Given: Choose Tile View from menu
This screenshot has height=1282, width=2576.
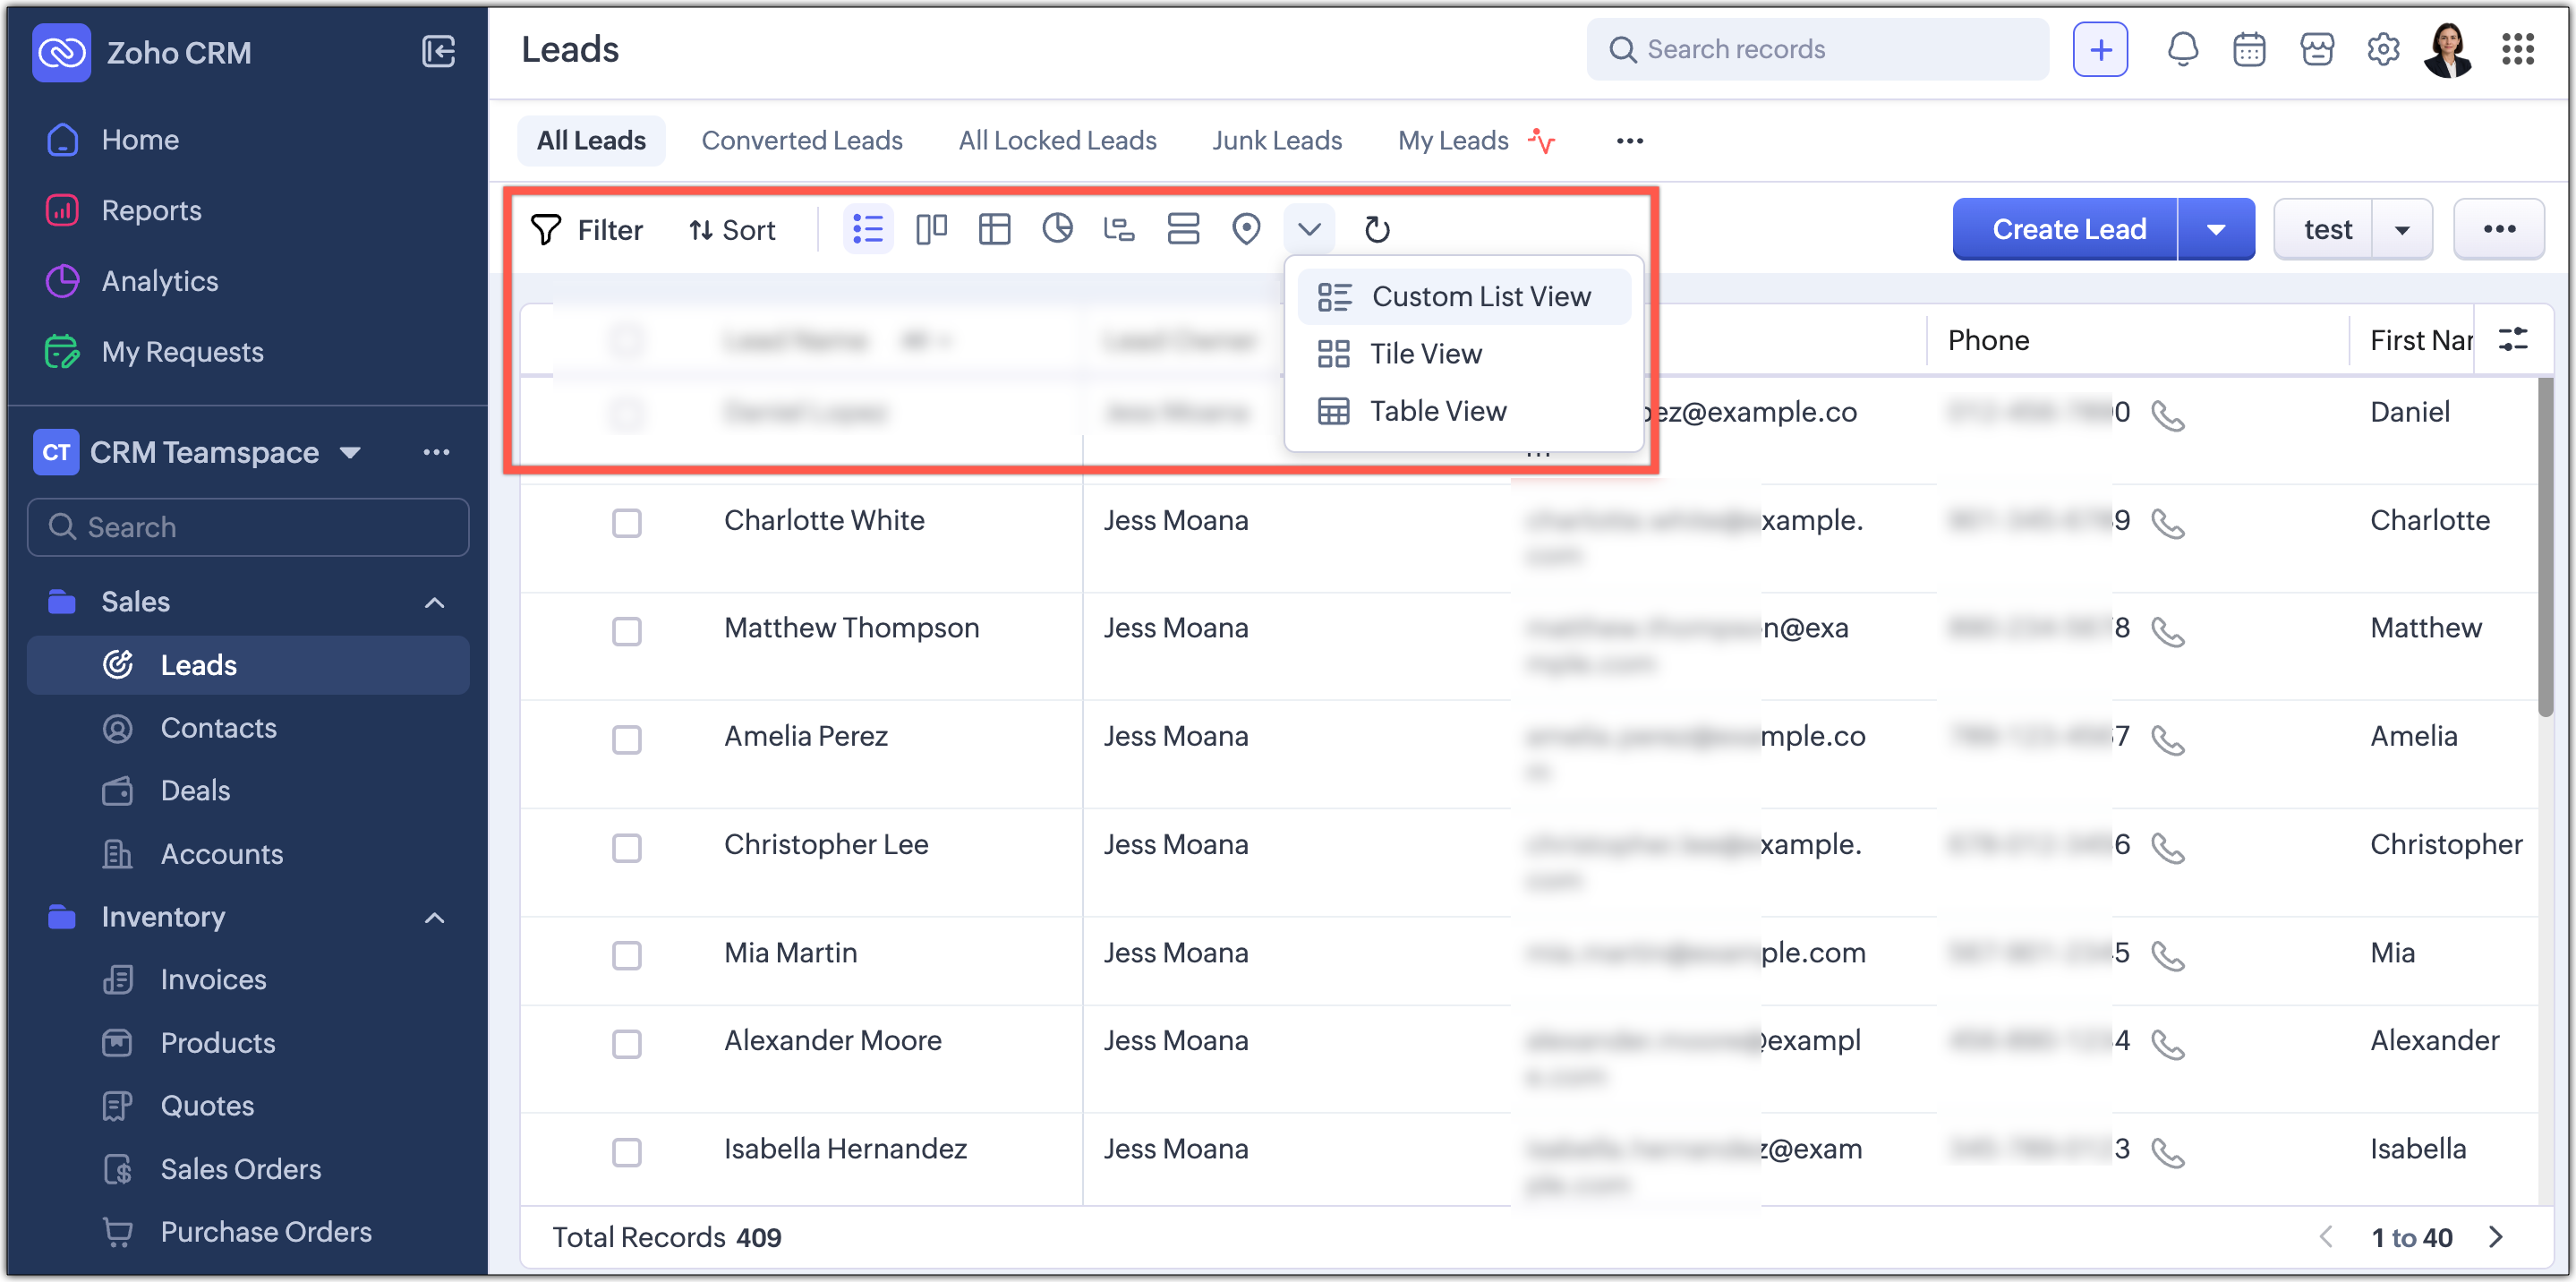Looking at the screenshot, I should tap(1425, 353).
